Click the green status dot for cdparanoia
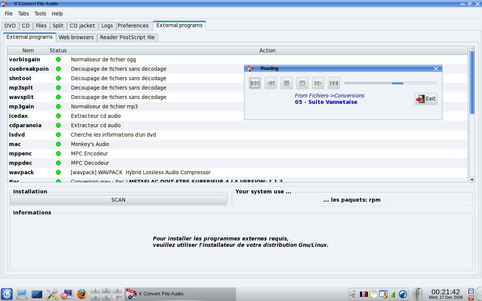This screenshot has height=301, width=482. pyautogui.click(x=58, y=125)
